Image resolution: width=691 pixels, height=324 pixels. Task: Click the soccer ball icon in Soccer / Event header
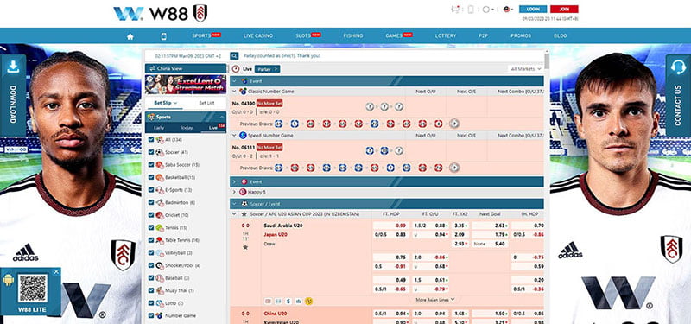pyautogui.click(x=244, y=204)
